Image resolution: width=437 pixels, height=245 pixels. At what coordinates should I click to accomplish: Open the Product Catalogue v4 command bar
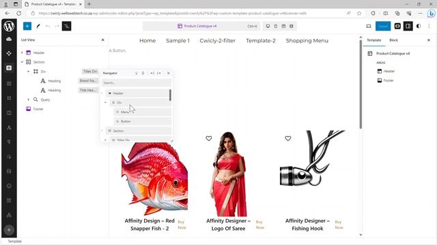[x=201, y=26]
